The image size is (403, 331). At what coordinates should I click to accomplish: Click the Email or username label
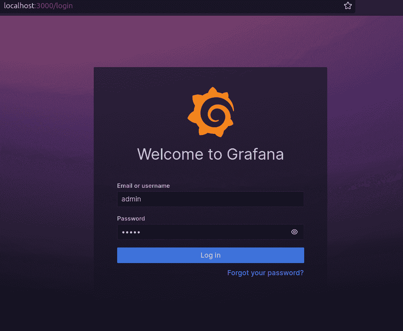pos(143,186)
